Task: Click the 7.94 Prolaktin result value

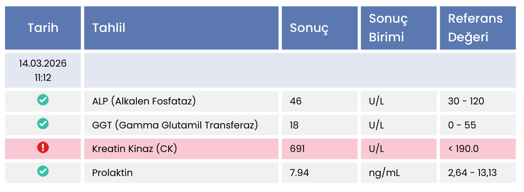Action: tap(299, 172)
